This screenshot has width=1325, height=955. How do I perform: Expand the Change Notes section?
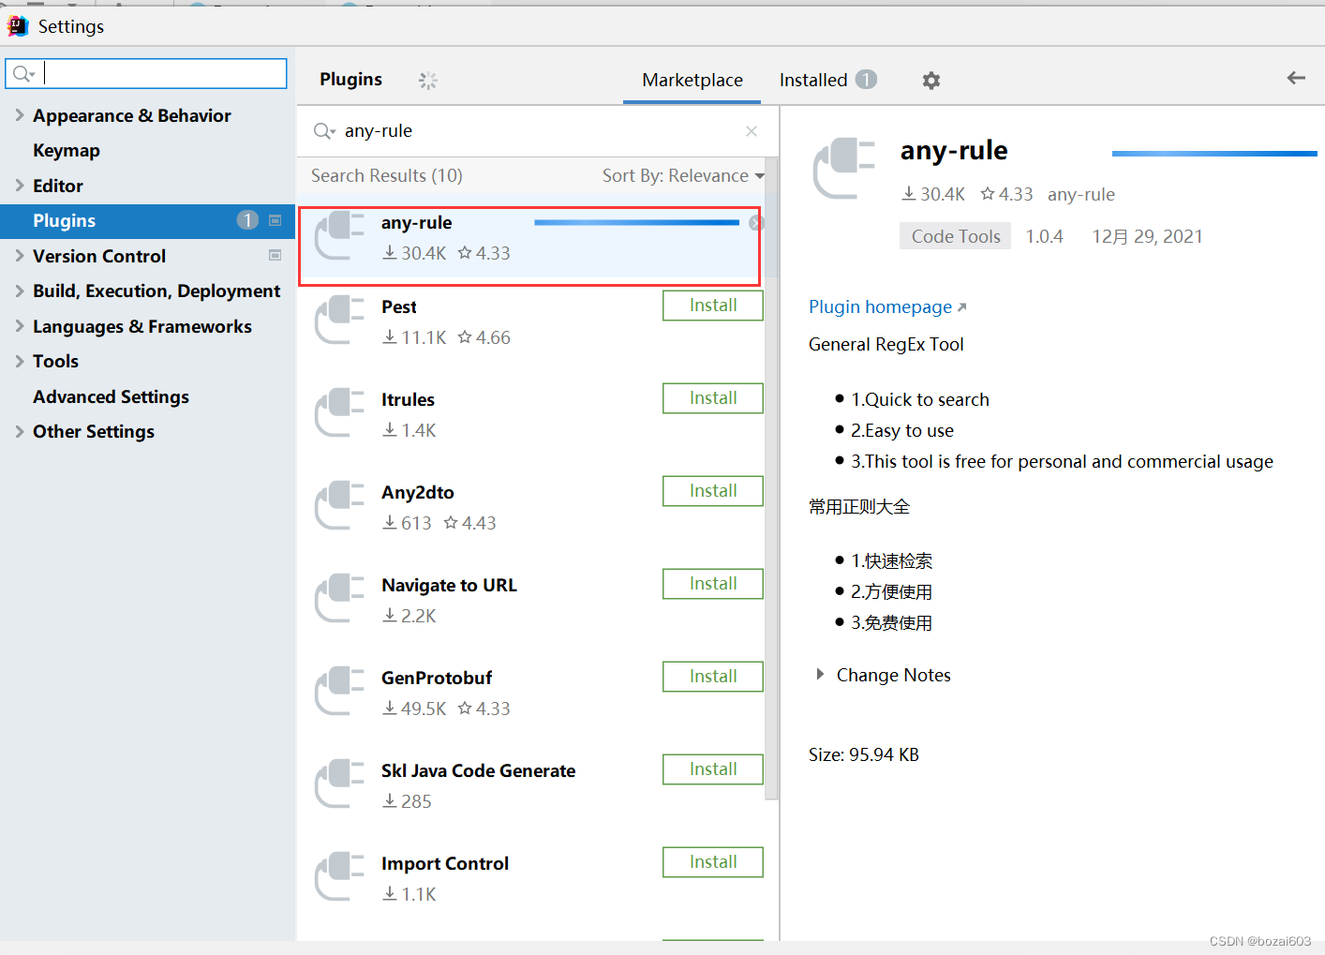coord(820,675)
